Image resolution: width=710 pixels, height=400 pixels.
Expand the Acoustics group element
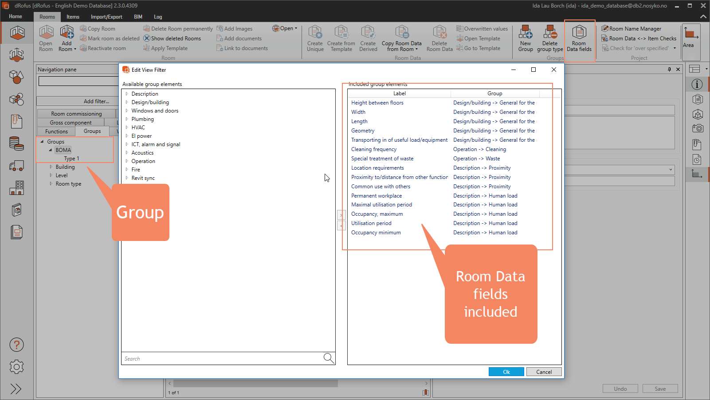(127, 153)
